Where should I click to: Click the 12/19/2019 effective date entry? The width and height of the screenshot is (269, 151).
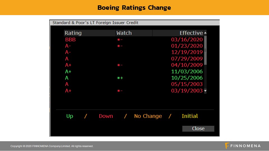coord(187,52)
